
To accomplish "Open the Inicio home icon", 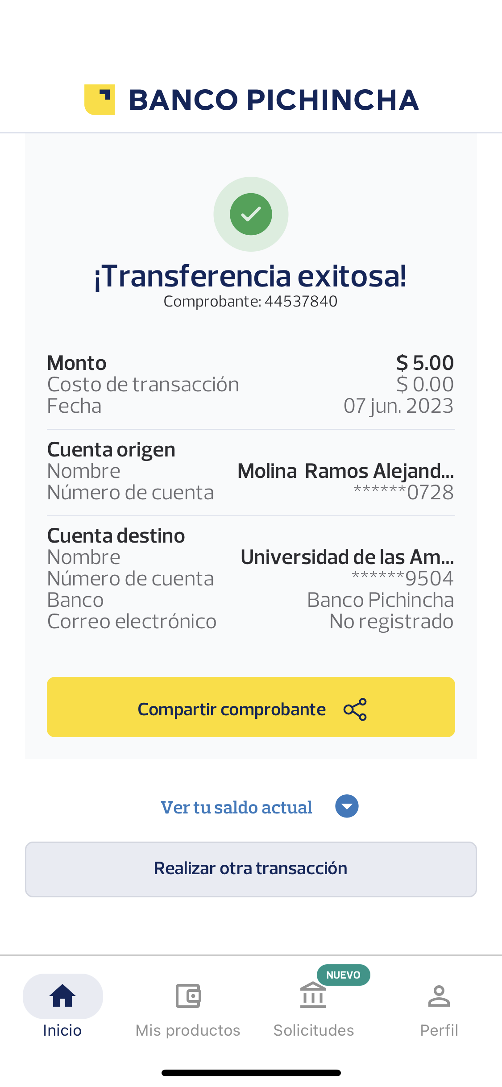I will pos(62,996).
